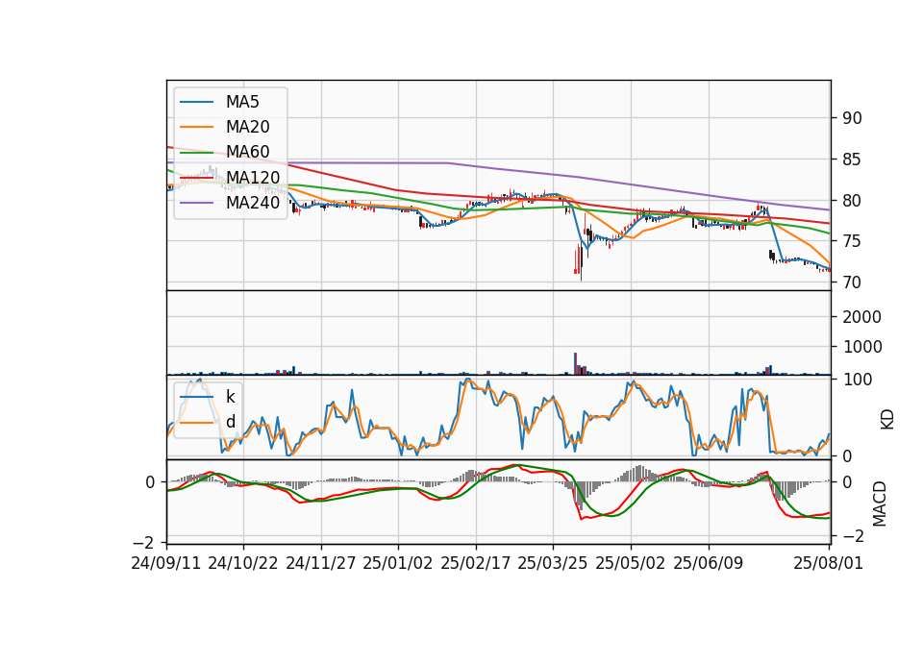Click the MA5 legend label
Screen dimensions: 923x663
coord(242,102)
